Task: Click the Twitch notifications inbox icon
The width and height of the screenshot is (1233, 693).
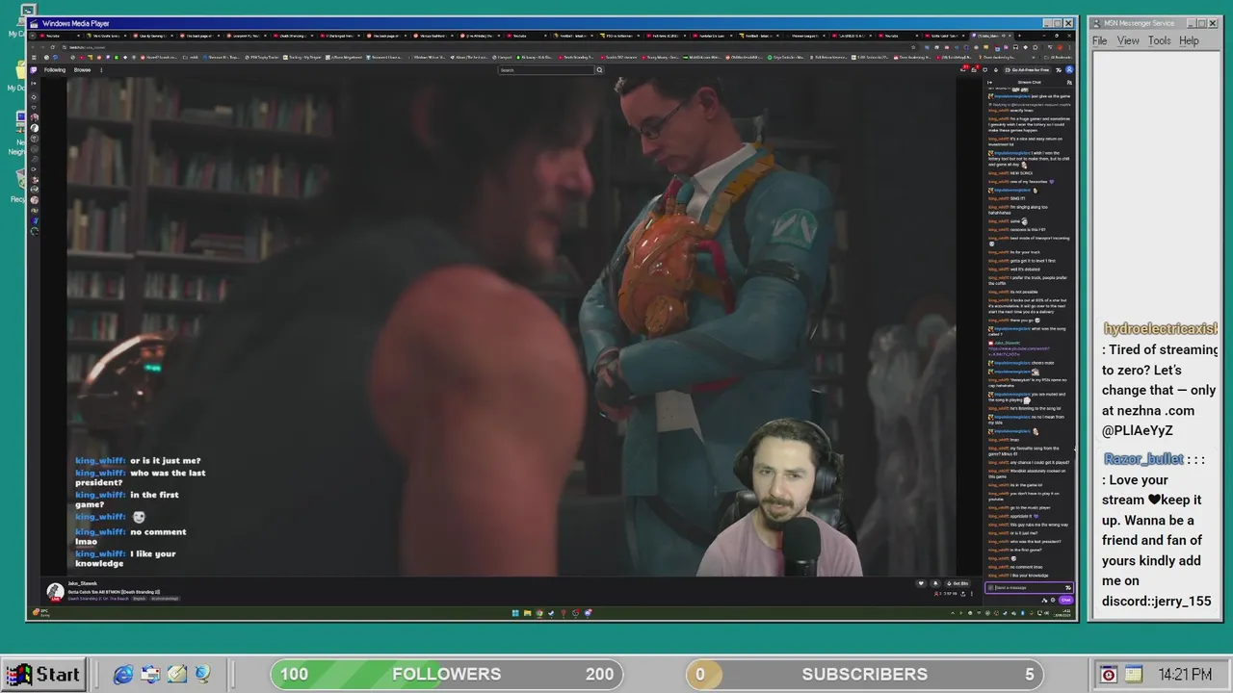Action: 974,70
